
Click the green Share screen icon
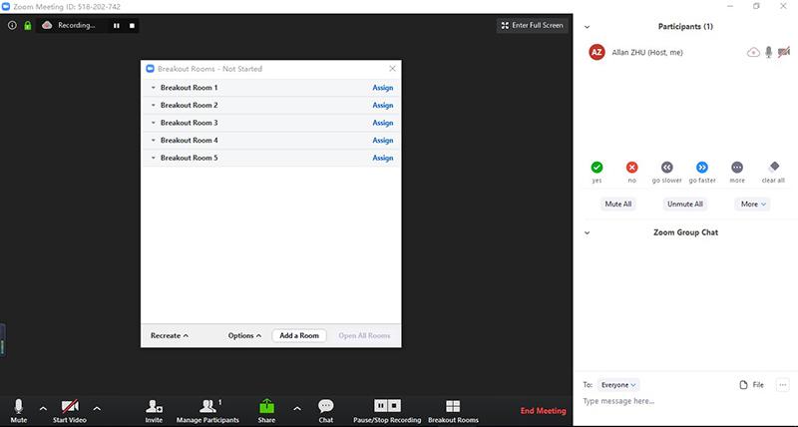(x=266, y=407)
